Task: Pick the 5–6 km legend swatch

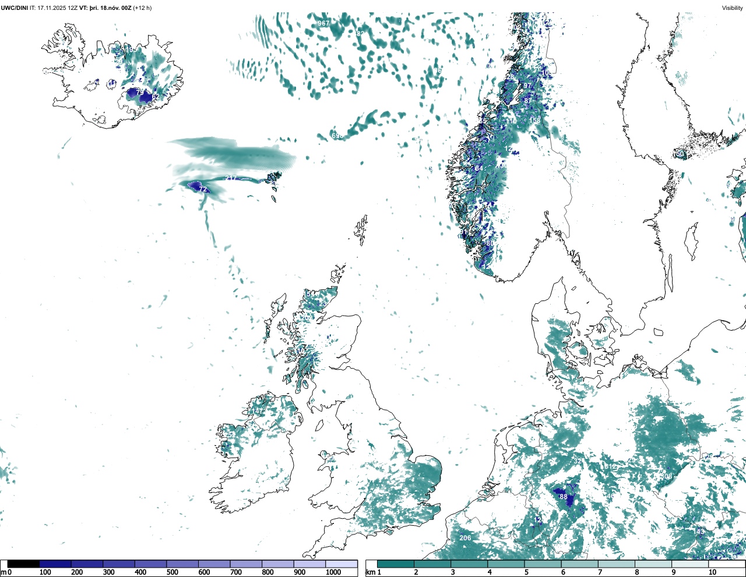Action: (543, 564)
